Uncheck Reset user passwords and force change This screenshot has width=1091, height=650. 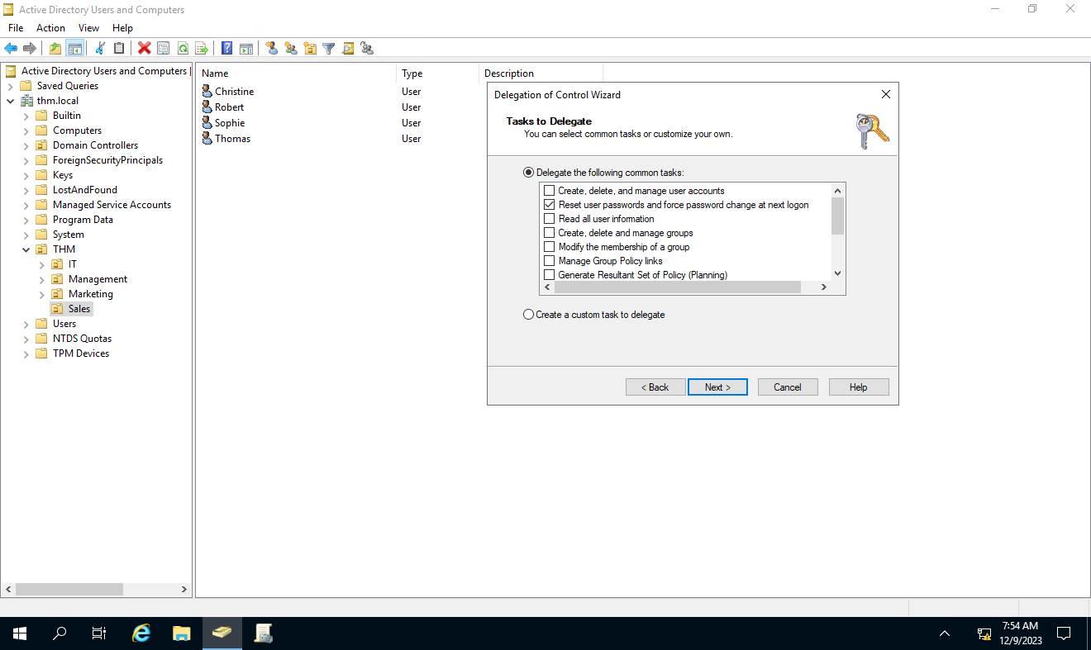click(x=550, y=205)
